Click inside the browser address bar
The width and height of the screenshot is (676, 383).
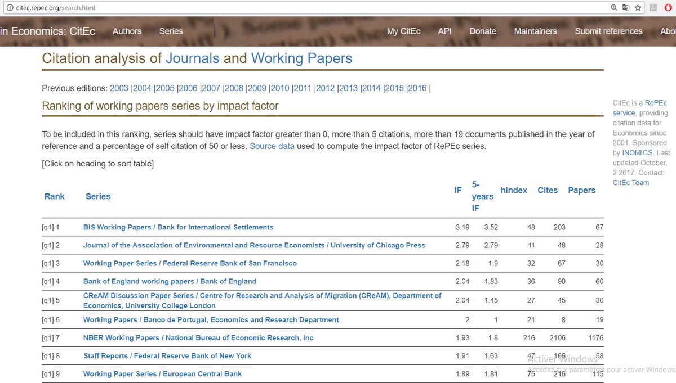(x=225, y=8)
